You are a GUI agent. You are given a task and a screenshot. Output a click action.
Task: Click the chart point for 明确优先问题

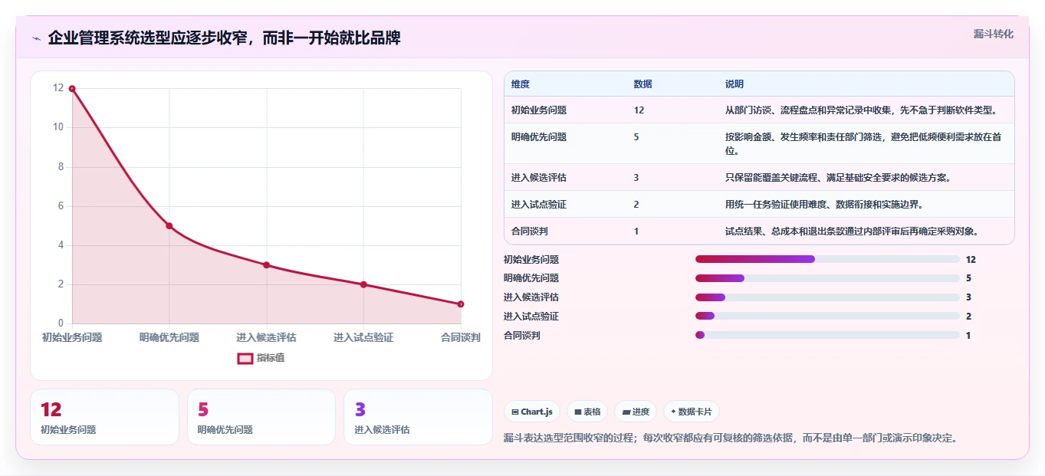pos(169,226)
